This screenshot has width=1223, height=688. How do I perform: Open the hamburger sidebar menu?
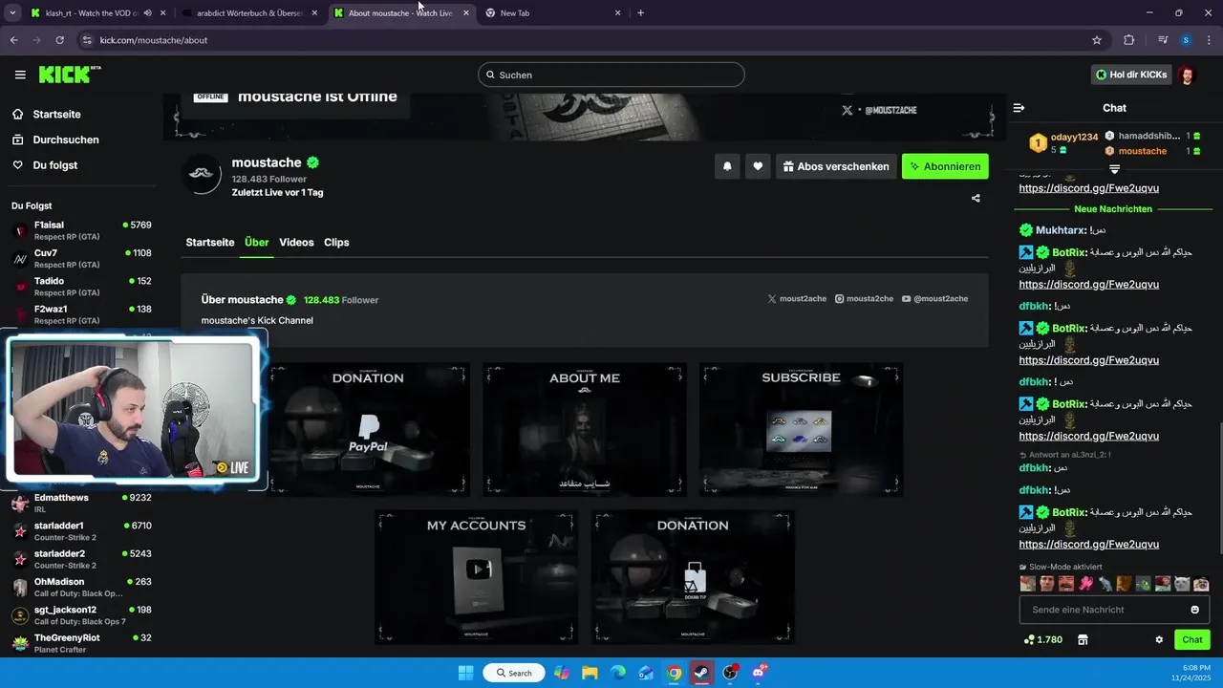(x=20, y=75)
